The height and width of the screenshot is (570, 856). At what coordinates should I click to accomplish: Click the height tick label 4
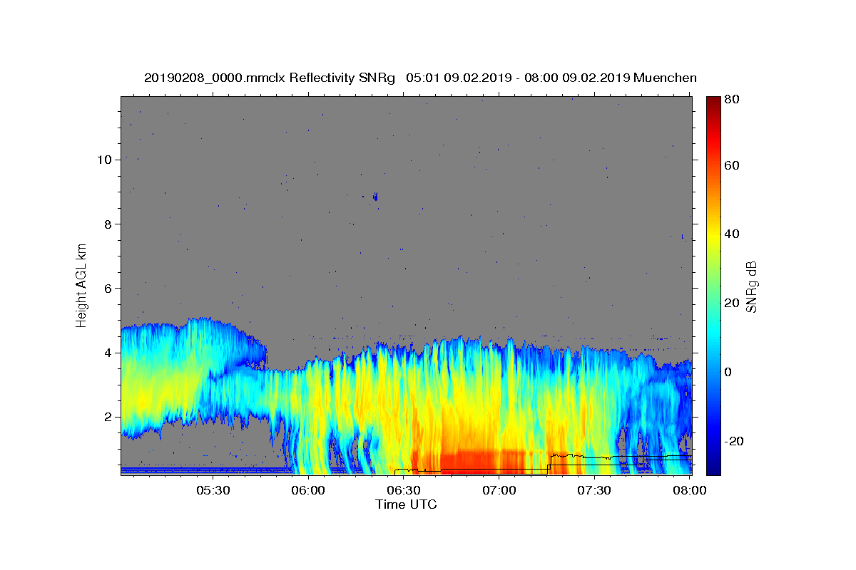107,353
